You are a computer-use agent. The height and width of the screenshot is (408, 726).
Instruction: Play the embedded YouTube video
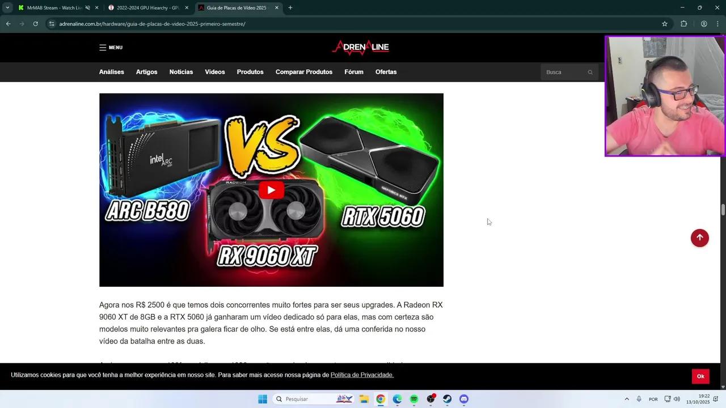tap(271, 190)
